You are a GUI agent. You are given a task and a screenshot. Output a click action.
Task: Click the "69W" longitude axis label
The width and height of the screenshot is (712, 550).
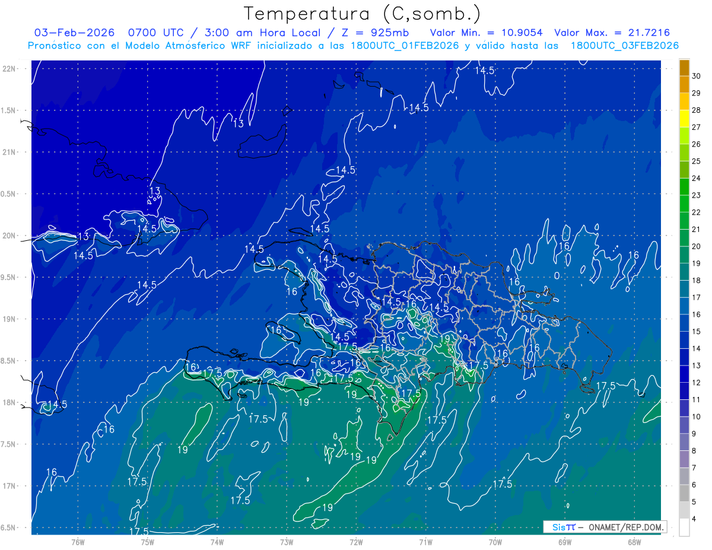565,542
